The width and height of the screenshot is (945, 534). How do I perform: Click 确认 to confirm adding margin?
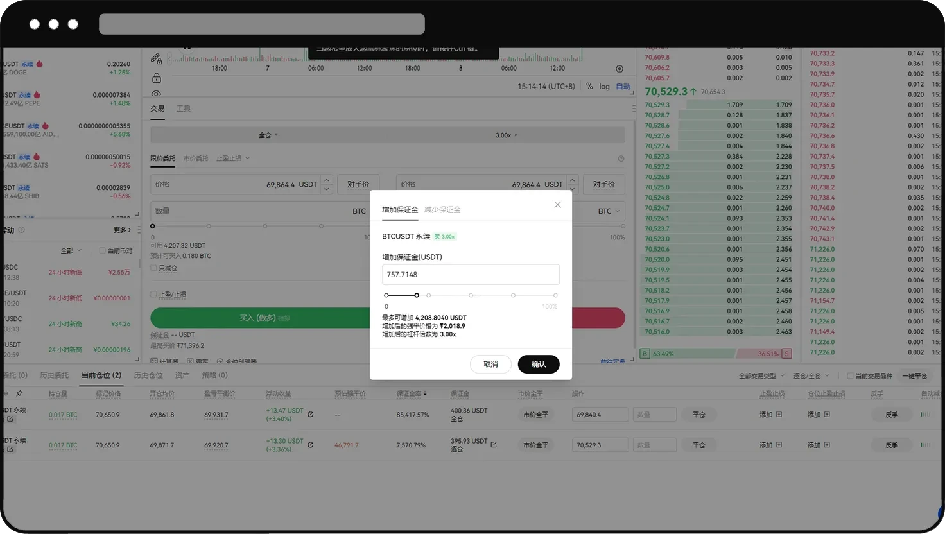539,365
